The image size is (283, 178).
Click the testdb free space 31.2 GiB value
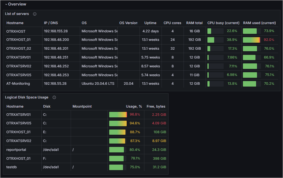tap(159, 167)
